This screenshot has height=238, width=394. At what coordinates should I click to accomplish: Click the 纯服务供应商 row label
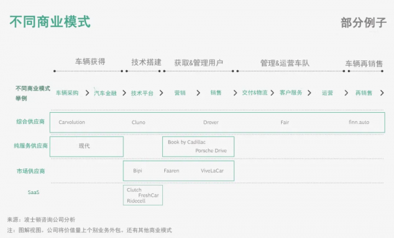point(31,146)
